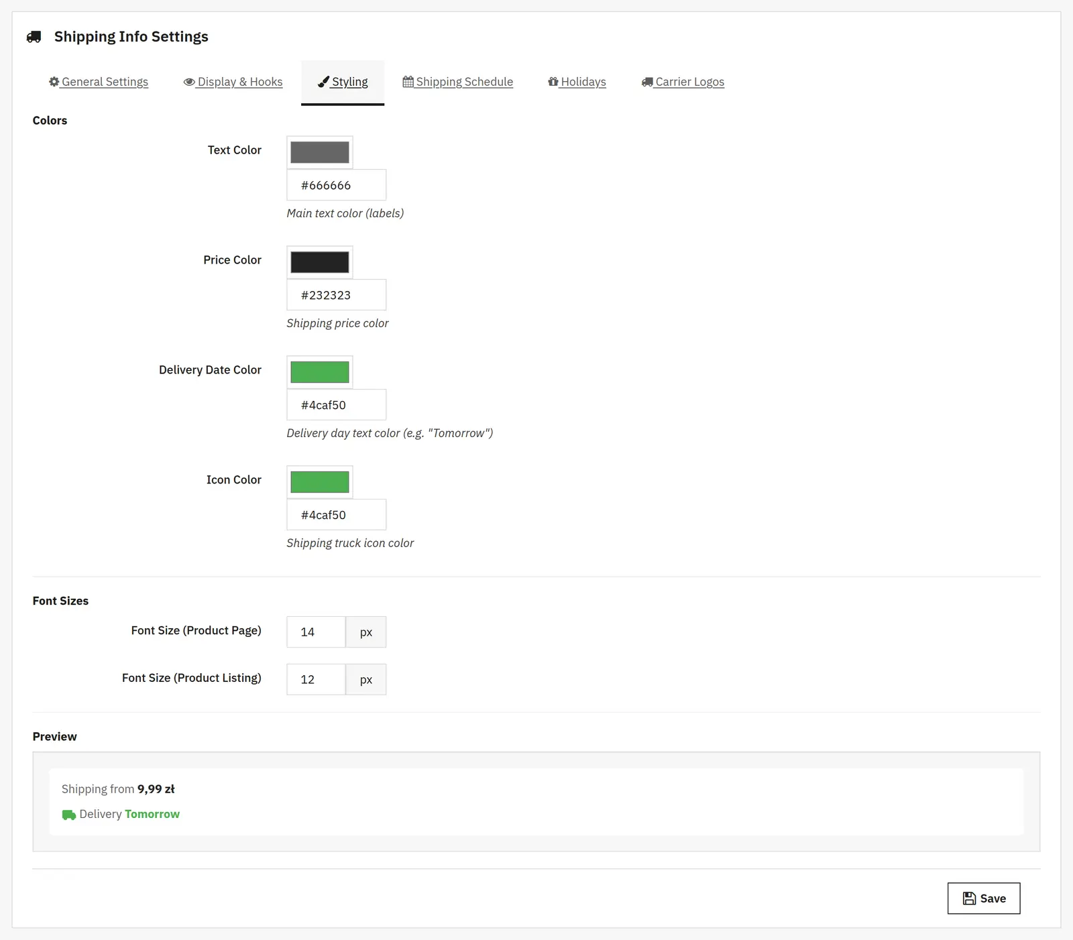Select the Styling tab
1073x940 pixels.
[x=343, y=82]
